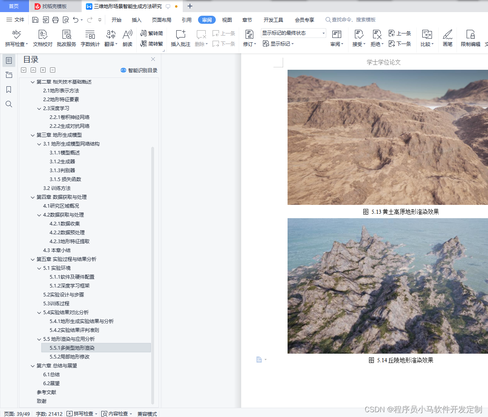Click 限制编辑 restrict editing icon
The height and width of the screenshot is (417, 488).
(471, 35)
